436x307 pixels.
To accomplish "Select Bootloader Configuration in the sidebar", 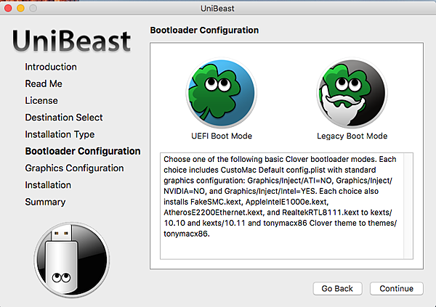I will pyautogui.click(x=83, y=151).
